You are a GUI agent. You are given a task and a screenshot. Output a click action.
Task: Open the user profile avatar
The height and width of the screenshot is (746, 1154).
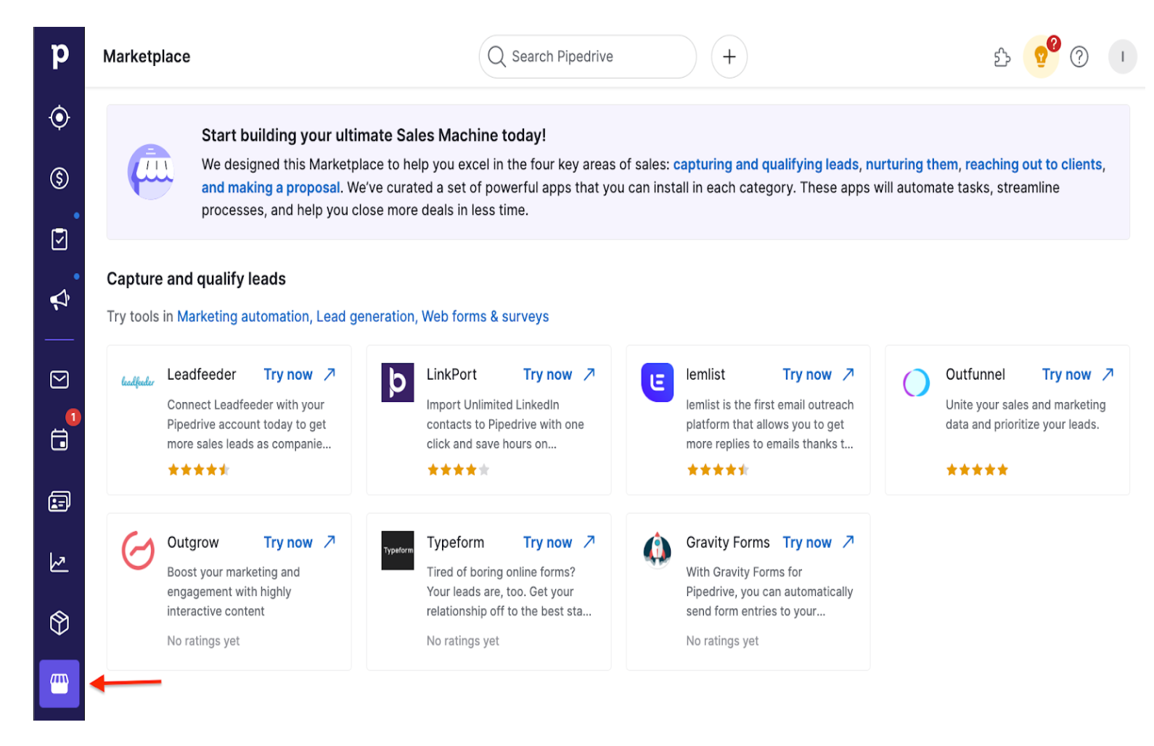point(1122,57)
